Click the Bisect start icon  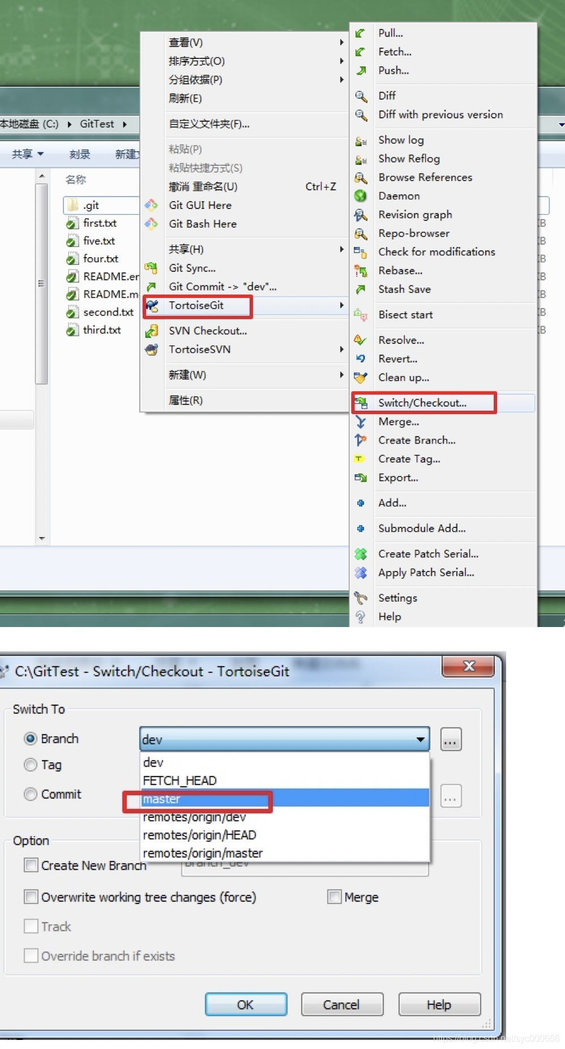pyautogui.click(x=361, y=314)
